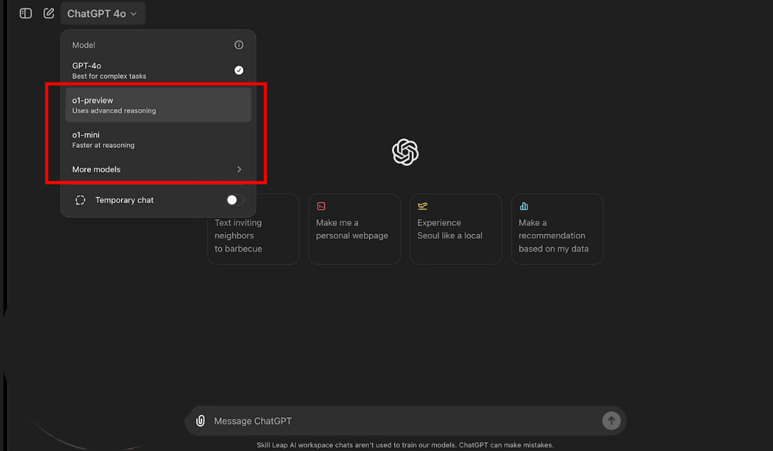The width and height of the screenshot is (773, 451).
Task: Click the airplane icon on Seoul card
Action: (423, 206)
